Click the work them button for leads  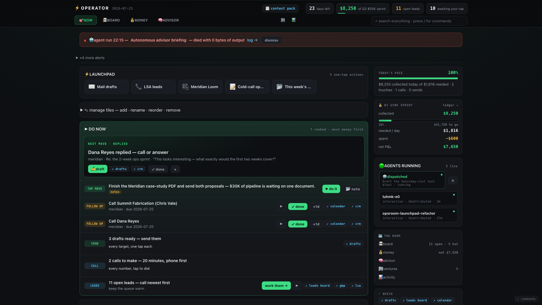[x=276, y=286]
